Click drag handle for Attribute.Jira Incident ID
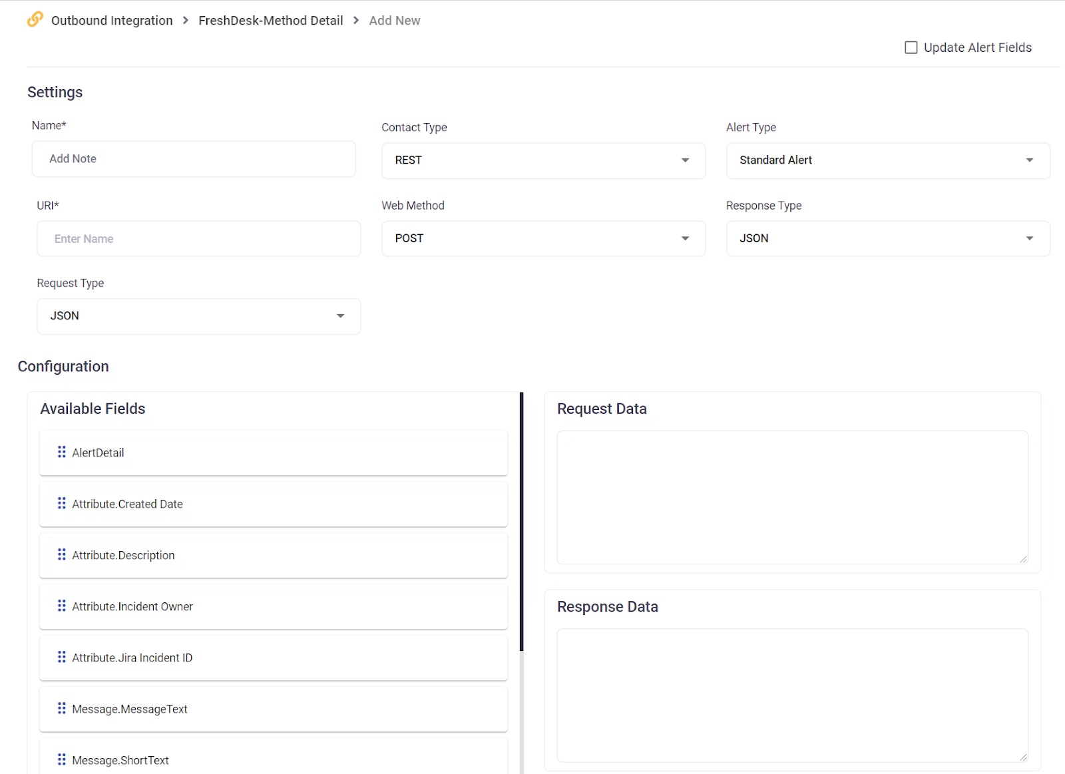Screen dimensions: 1065x774 pos(62,657)
